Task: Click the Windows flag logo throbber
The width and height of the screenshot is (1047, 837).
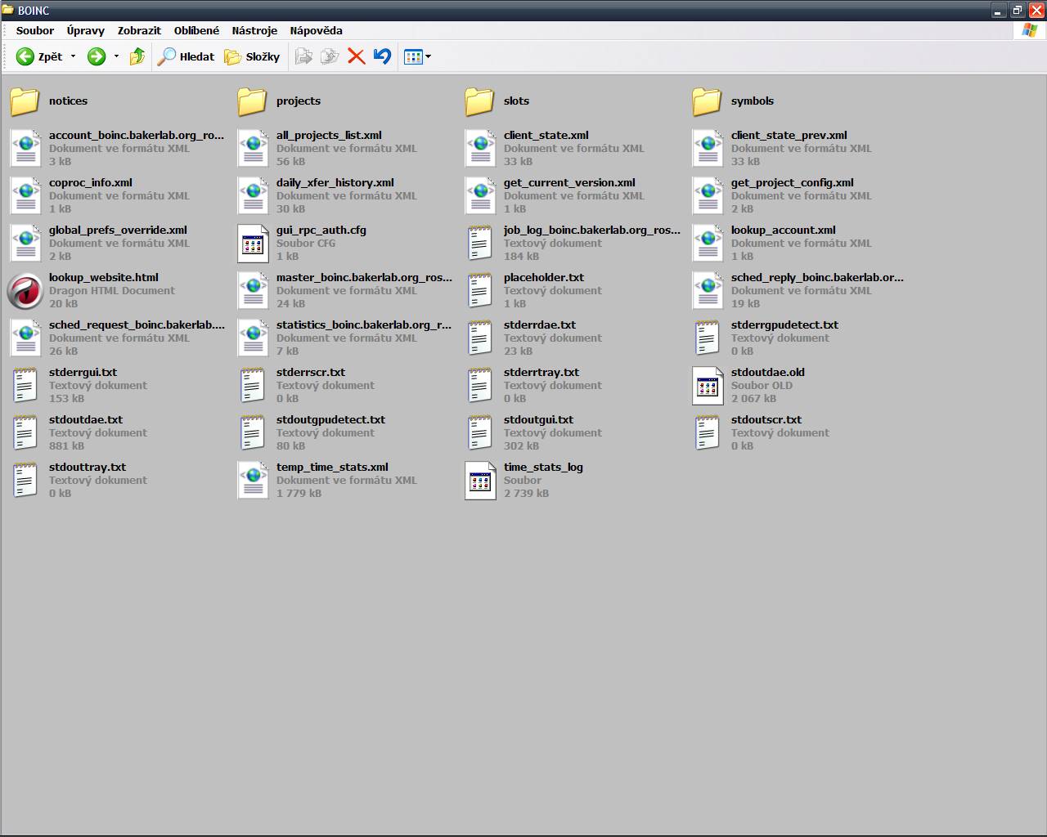Action: tap(1030, 30)
